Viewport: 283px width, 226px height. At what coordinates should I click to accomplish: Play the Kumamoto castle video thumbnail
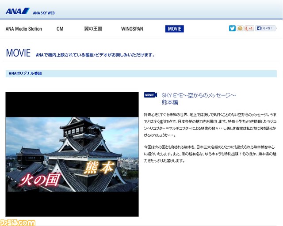(x=72, y=154)
